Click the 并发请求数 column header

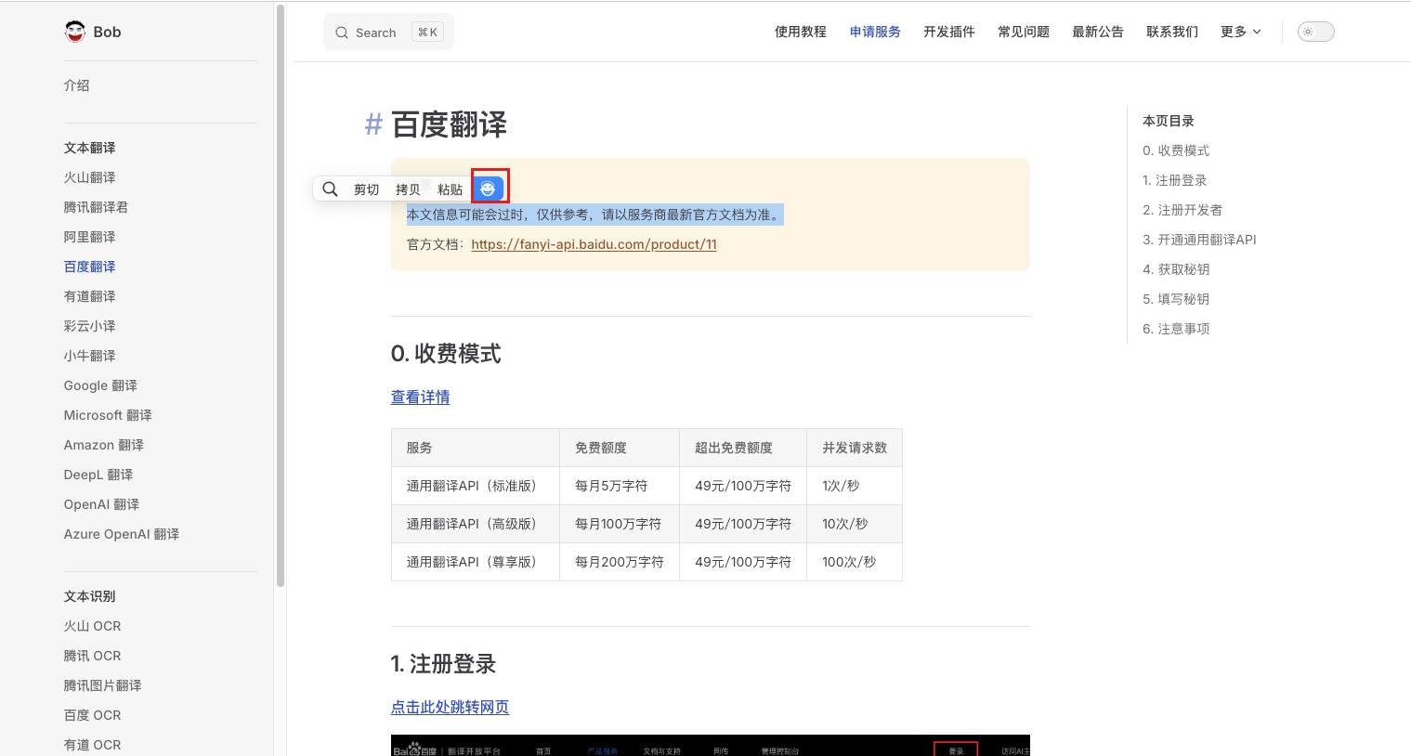(855, 448)
